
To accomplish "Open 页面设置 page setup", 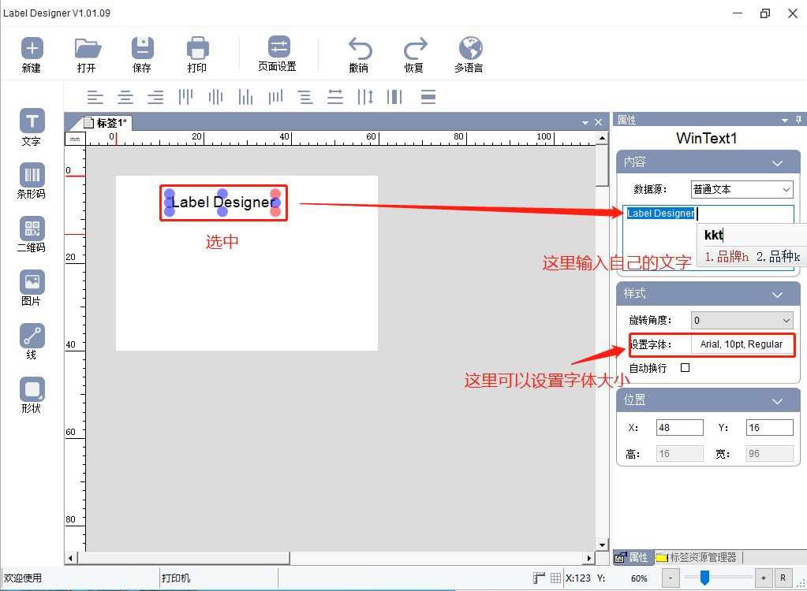I will [x=278, y=54].
